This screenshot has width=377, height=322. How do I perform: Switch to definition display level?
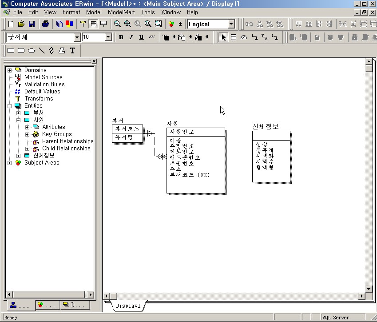click(103, 24)
